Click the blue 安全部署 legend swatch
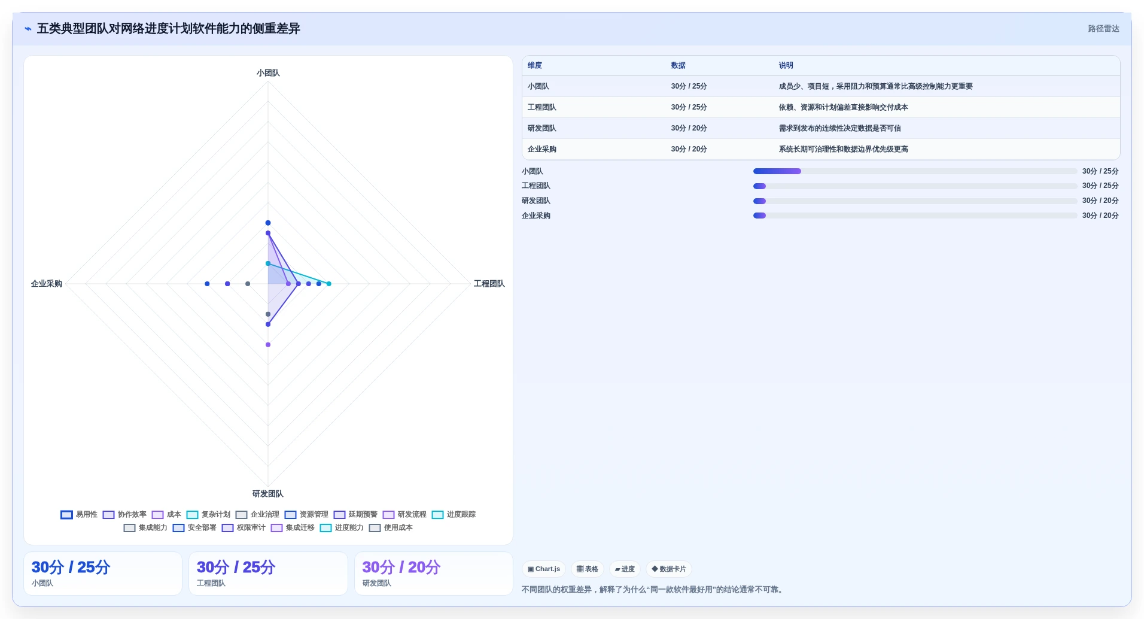The height and width of the screenshot is (619, 1144). tap(178, 528)
